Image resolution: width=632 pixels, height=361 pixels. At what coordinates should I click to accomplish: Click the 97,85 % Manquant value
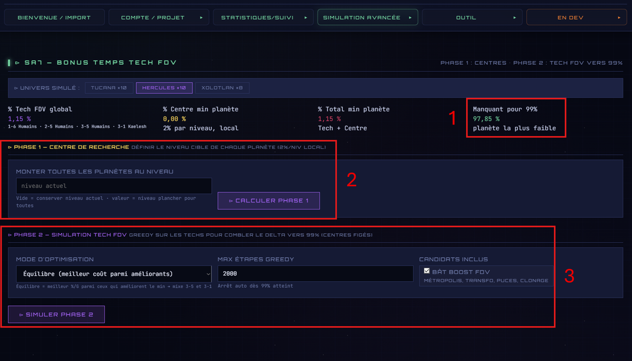tap(486, 119)
